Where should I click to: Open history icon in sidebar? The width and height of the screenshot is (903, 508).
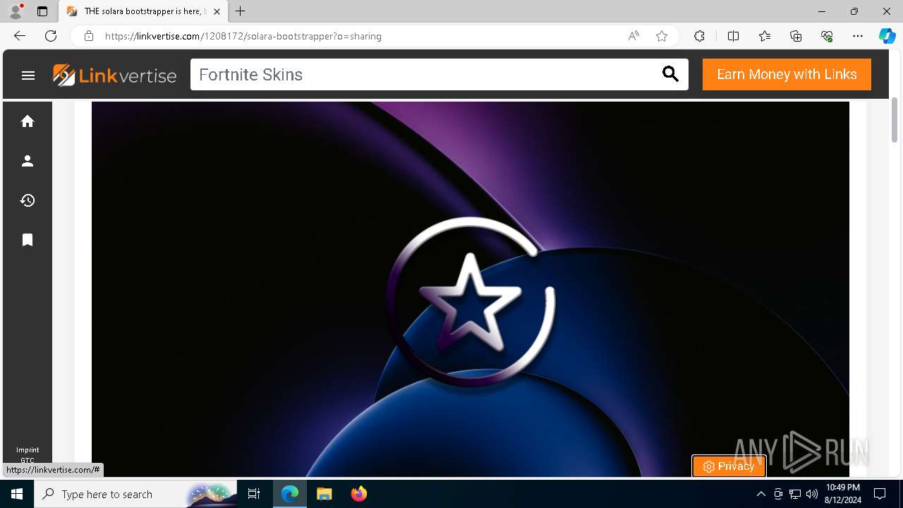[28, 200]
